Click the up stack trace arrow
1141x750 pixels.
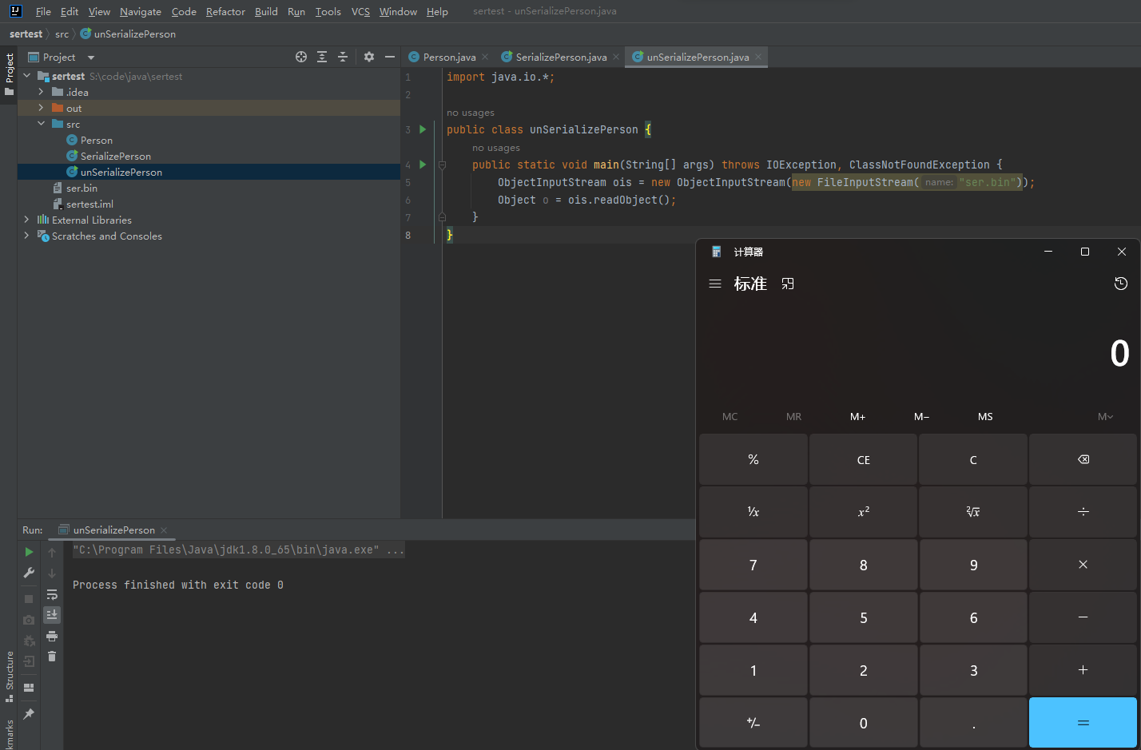[52, 553]
